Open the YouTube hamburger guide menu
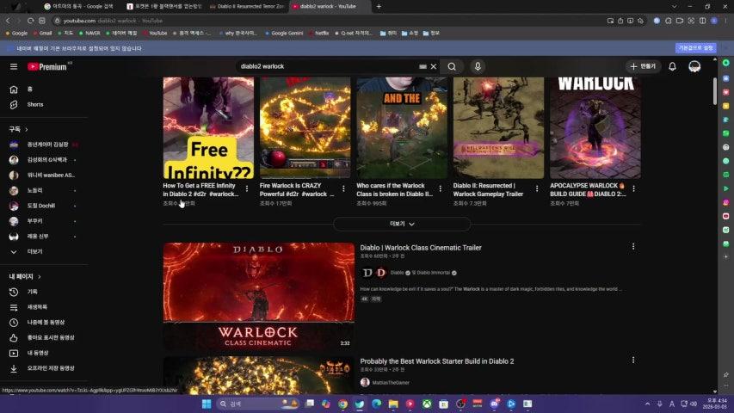The width and height of the screenshot is (734, 413). [14, 66]
